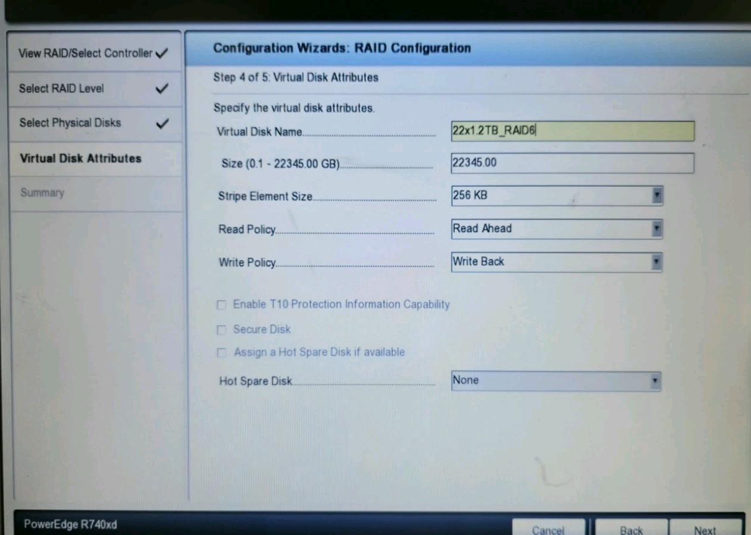
Task: Click the Read Policy dropdown arrow icon
Action: point(656,229)
